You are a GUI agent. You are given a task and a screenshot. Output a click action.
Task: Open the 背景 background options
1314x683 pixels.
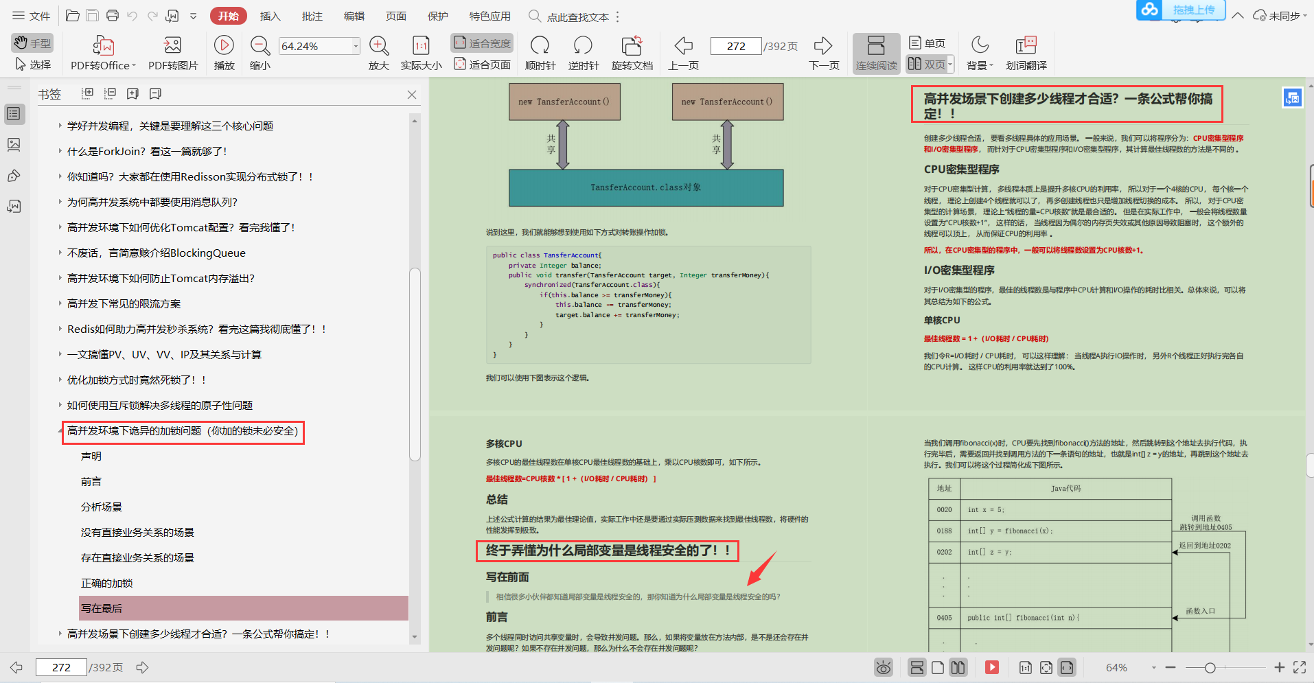[x=980, y=54]
